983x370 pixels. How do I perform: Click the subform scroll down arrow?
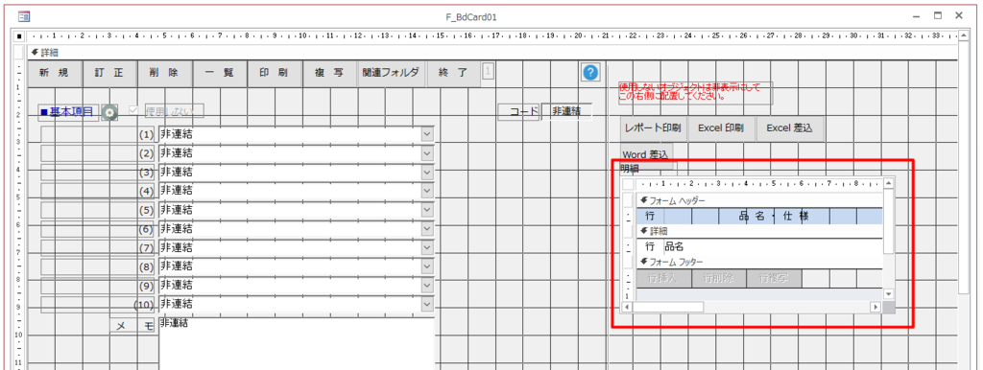point(888,293)
